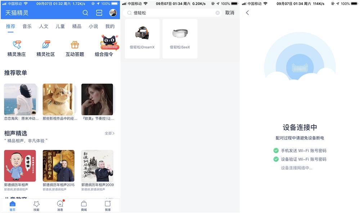This screenshot has width=360, height=213.
Task: Switch to the 音乐 tab
Action: [x=27, y=26]
